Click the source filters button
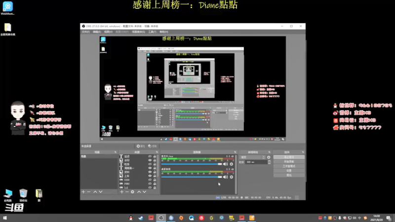This screenshot has height=222, width=395. point(153,146)
